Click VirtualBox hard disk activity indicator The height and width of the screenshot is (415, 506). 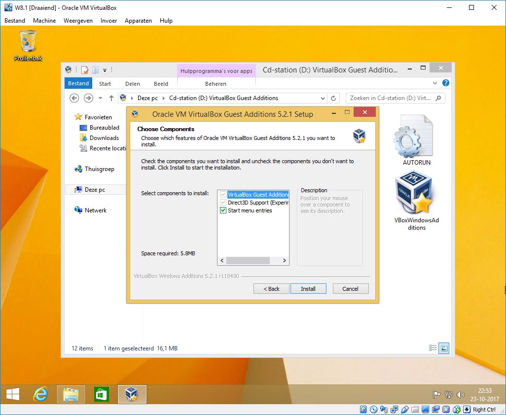[363, 410]
